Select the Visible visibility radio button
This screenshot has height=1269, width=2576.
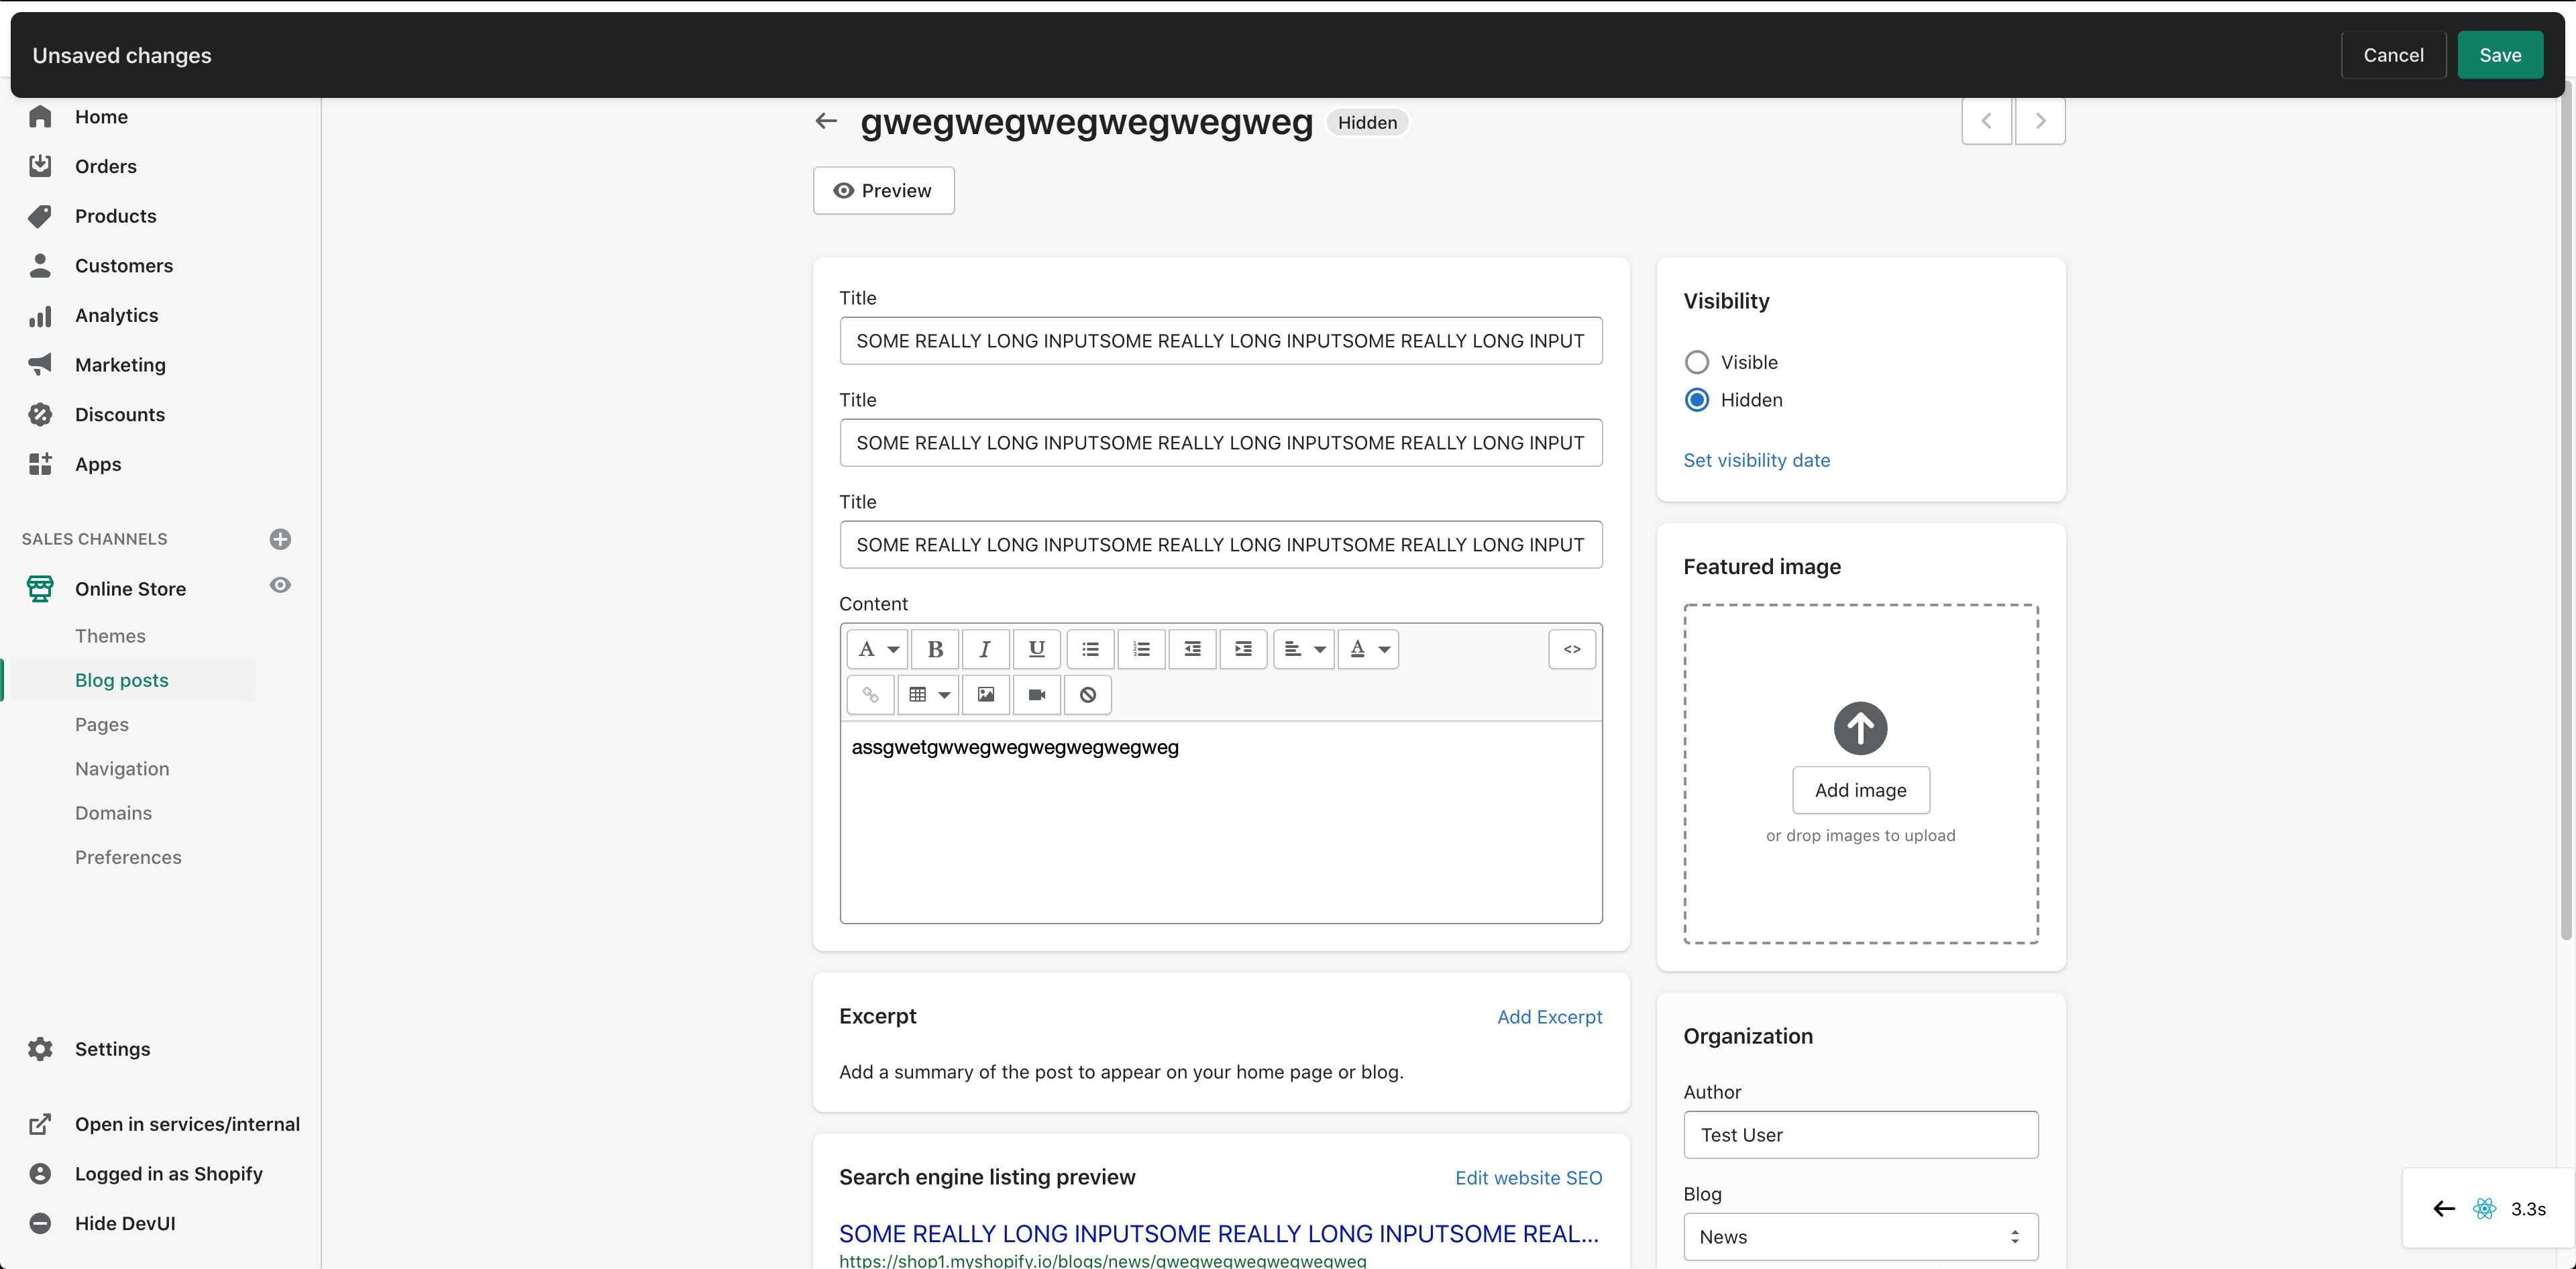(x=1696, y=361)
